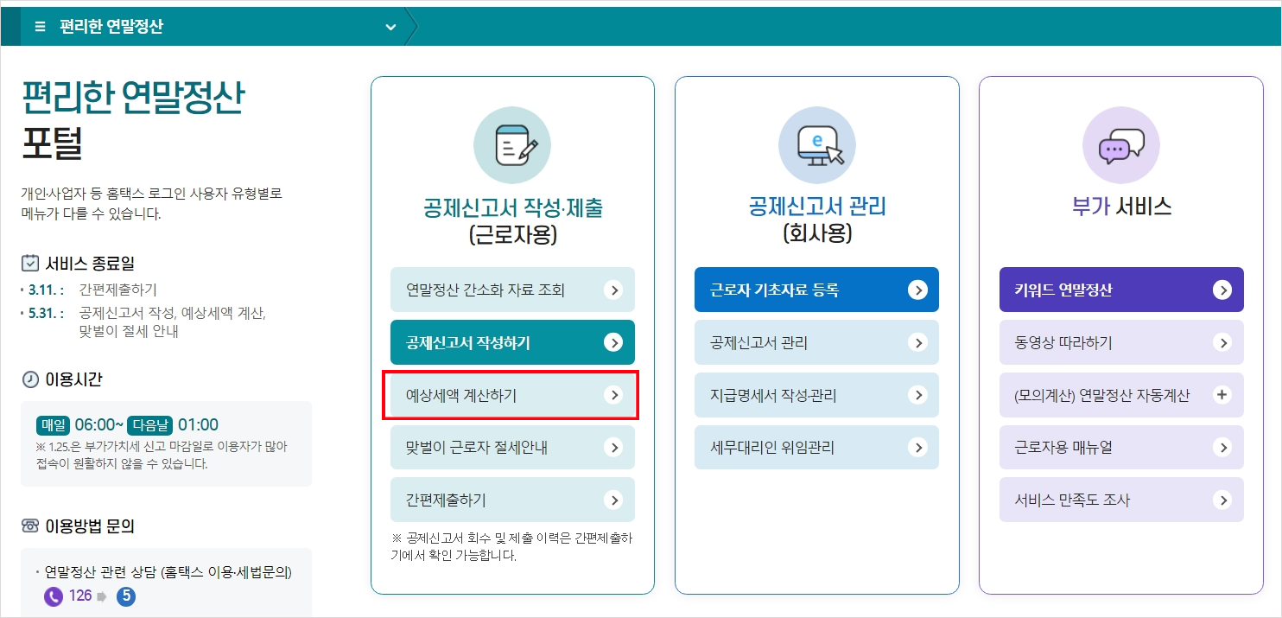Click arrow icon on 세무대리인 위임관리

click(x=917, y=448)
